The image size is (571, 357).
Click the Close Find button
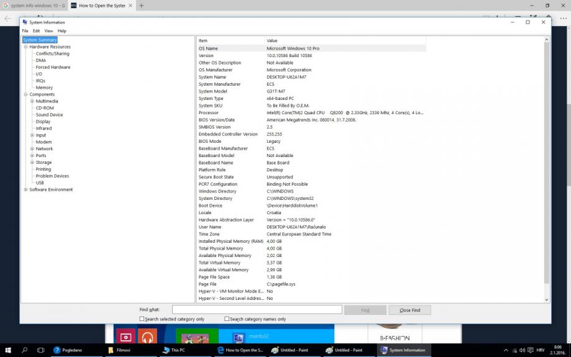tap(409, 310)
